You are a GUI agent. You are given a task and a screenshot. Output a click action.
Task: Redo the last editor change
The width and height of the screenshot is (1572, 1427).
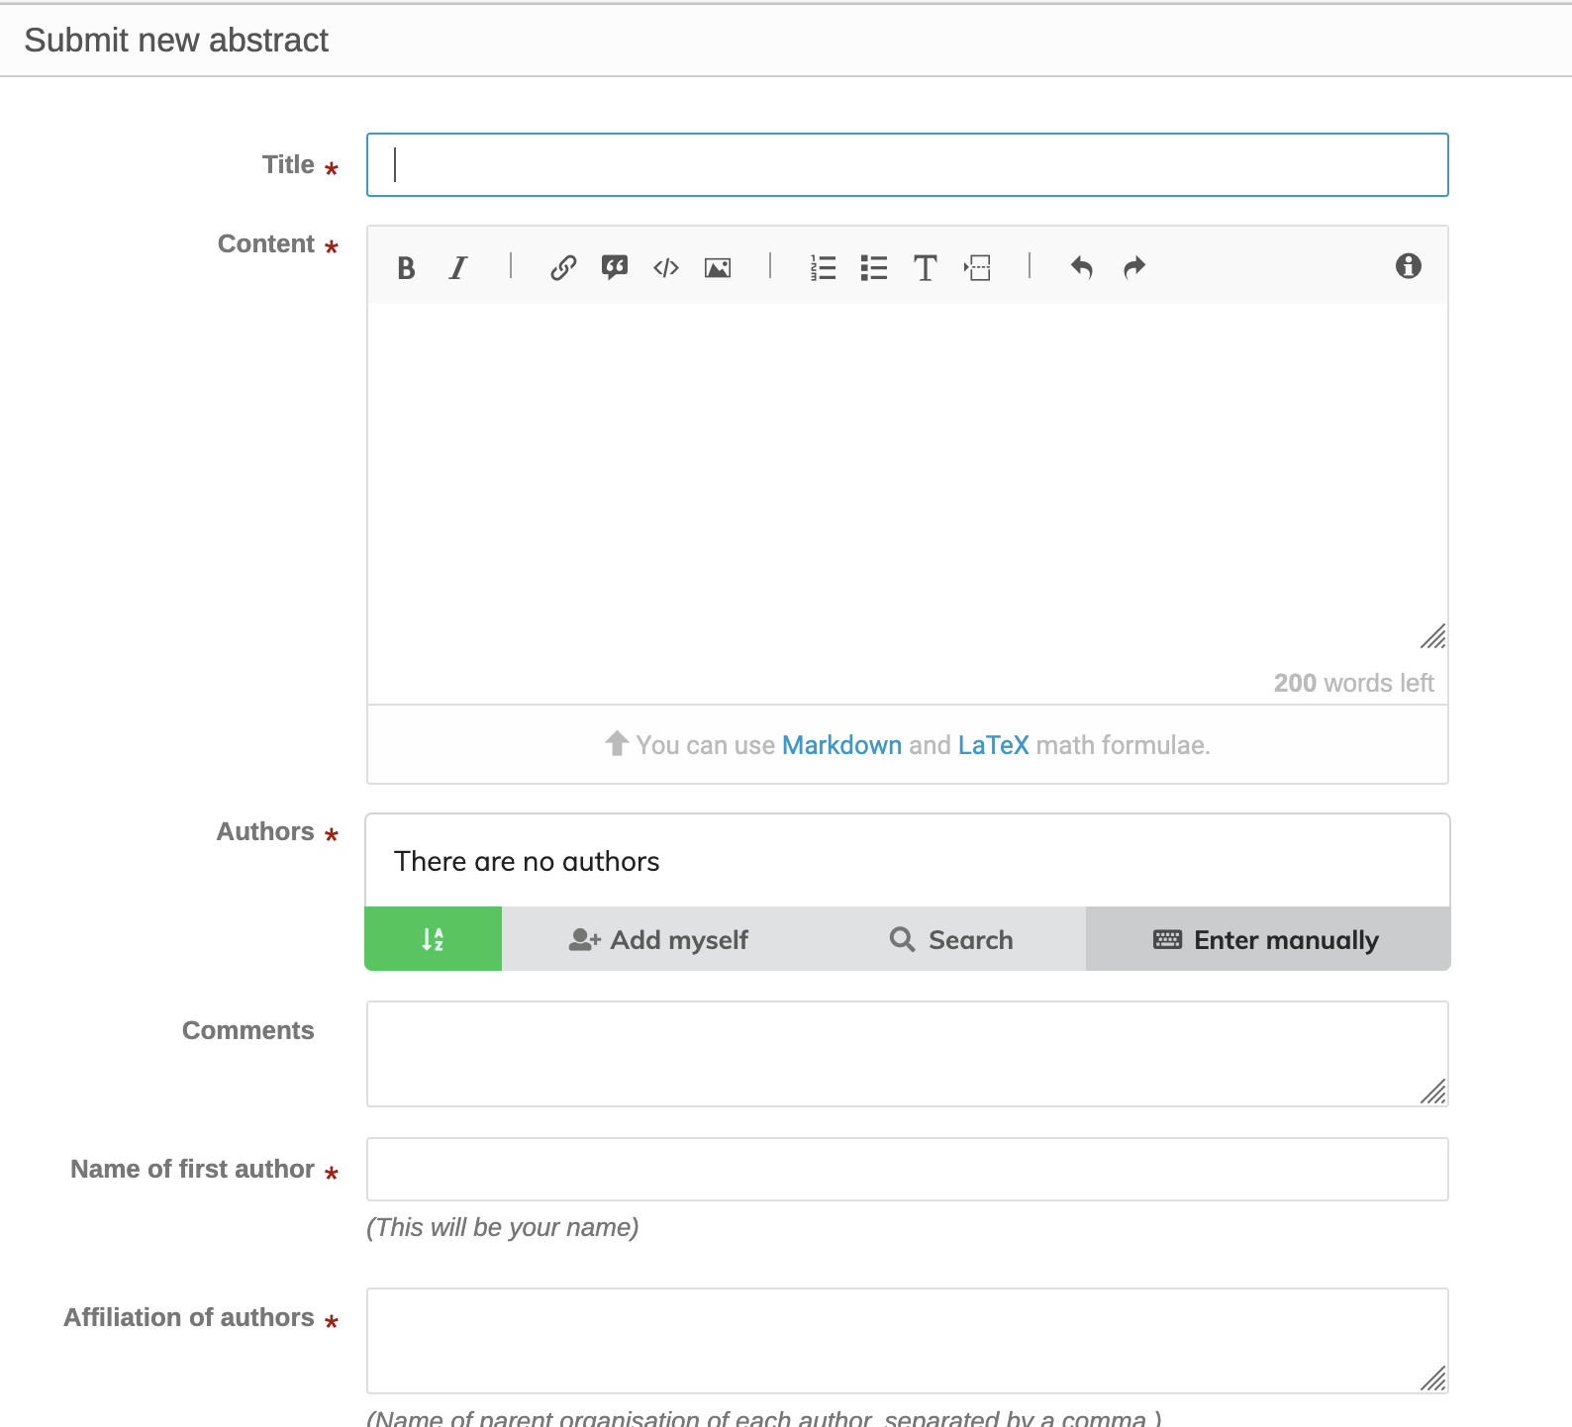click(1134, 268)
